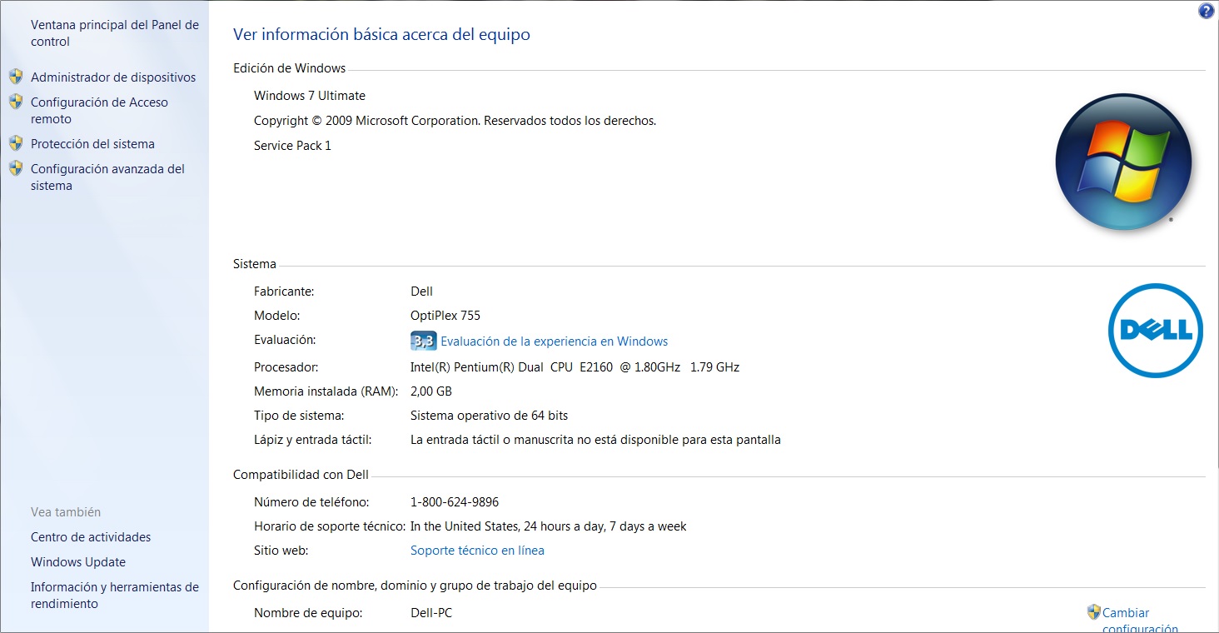Click the 3,3 experience rating badge
The width and height of the screenshot is (1219, 633).
pos(423,341)
